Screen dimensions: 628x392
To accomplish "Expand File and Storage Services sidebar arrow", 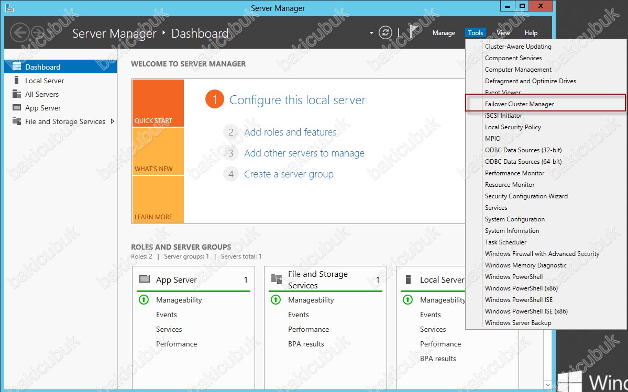I will click(113, 121).
